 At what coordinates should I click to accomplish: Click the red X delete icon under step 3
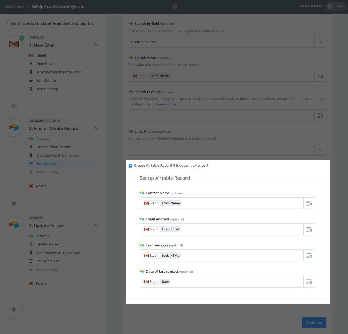pos(31,283)
